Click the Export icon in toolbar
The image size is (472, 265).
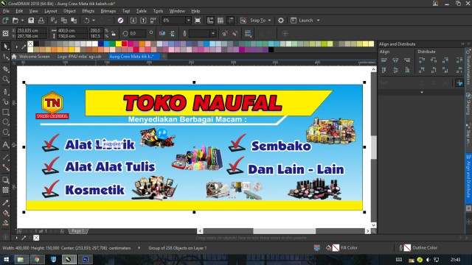tap(143, 21)
